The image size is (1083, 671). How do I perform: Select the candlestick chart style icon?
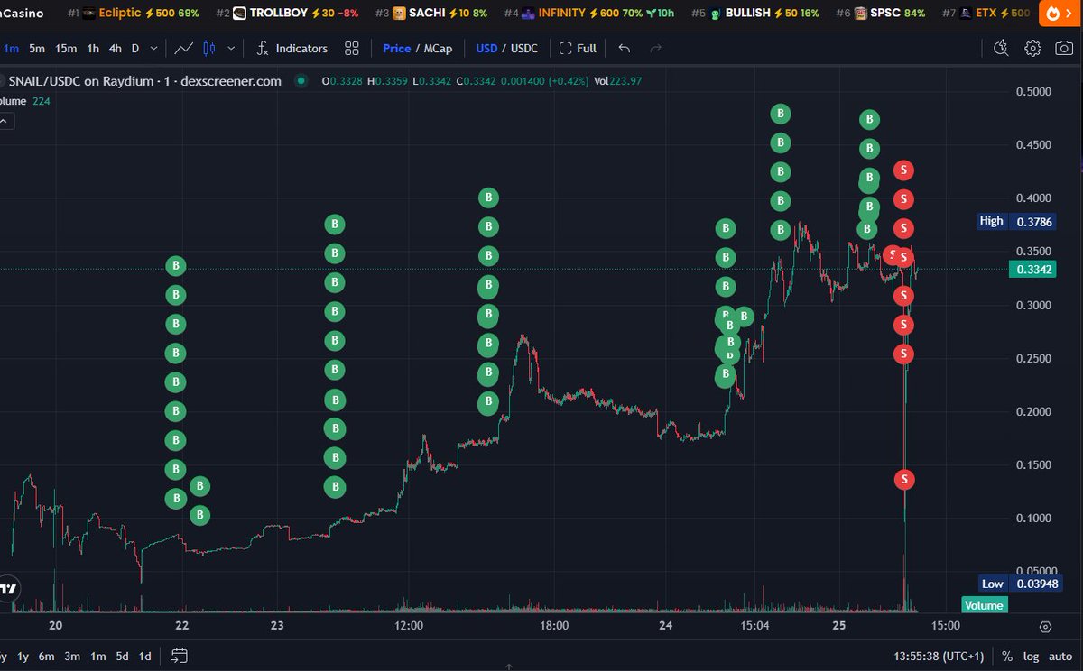208,48
